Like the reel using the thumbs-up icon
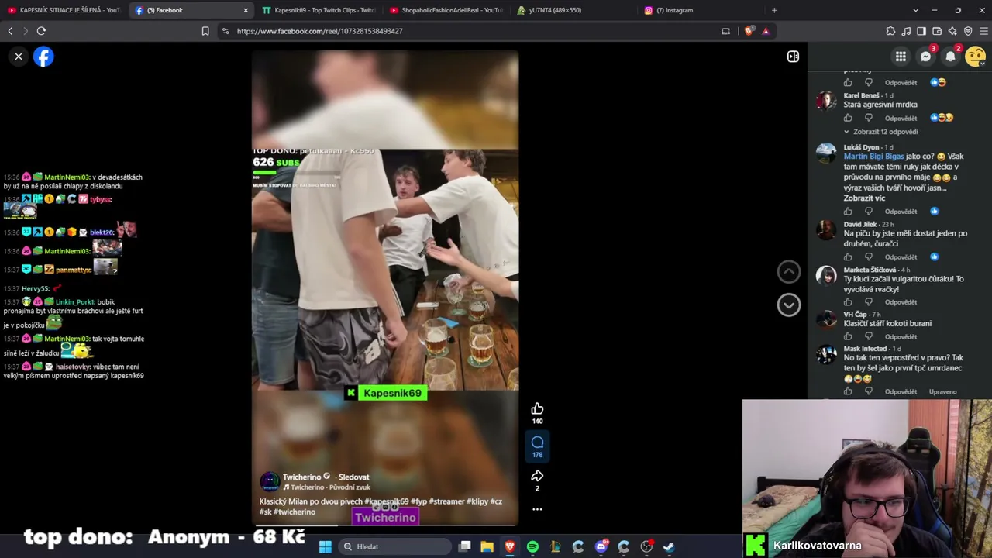 pos(537,408)
